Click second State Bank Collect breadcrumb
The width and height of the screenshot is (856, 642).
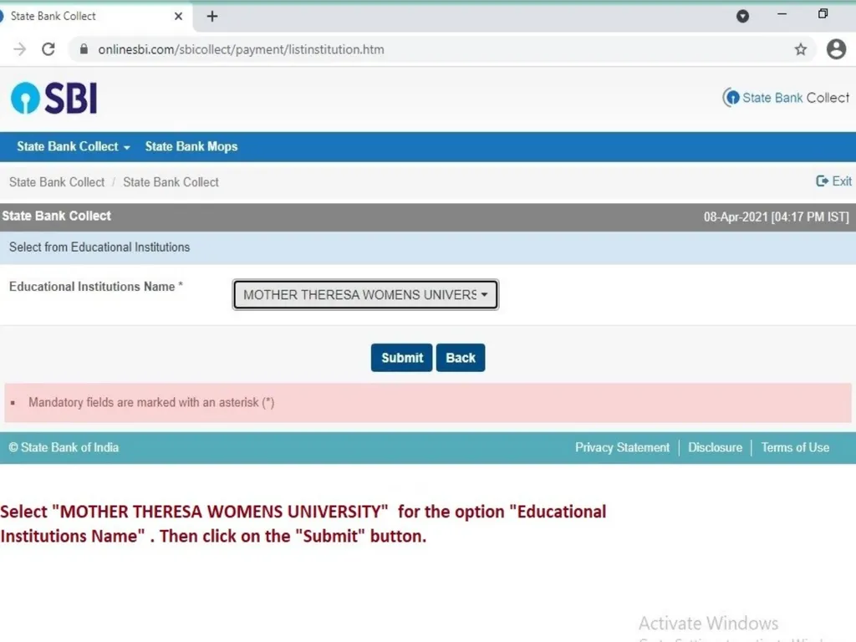point(171,182)
